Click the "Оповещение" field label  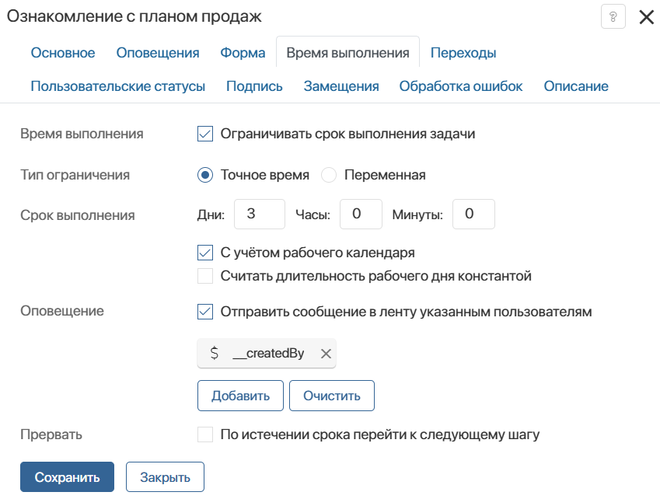pyautogui.click(x=62, y=311)
